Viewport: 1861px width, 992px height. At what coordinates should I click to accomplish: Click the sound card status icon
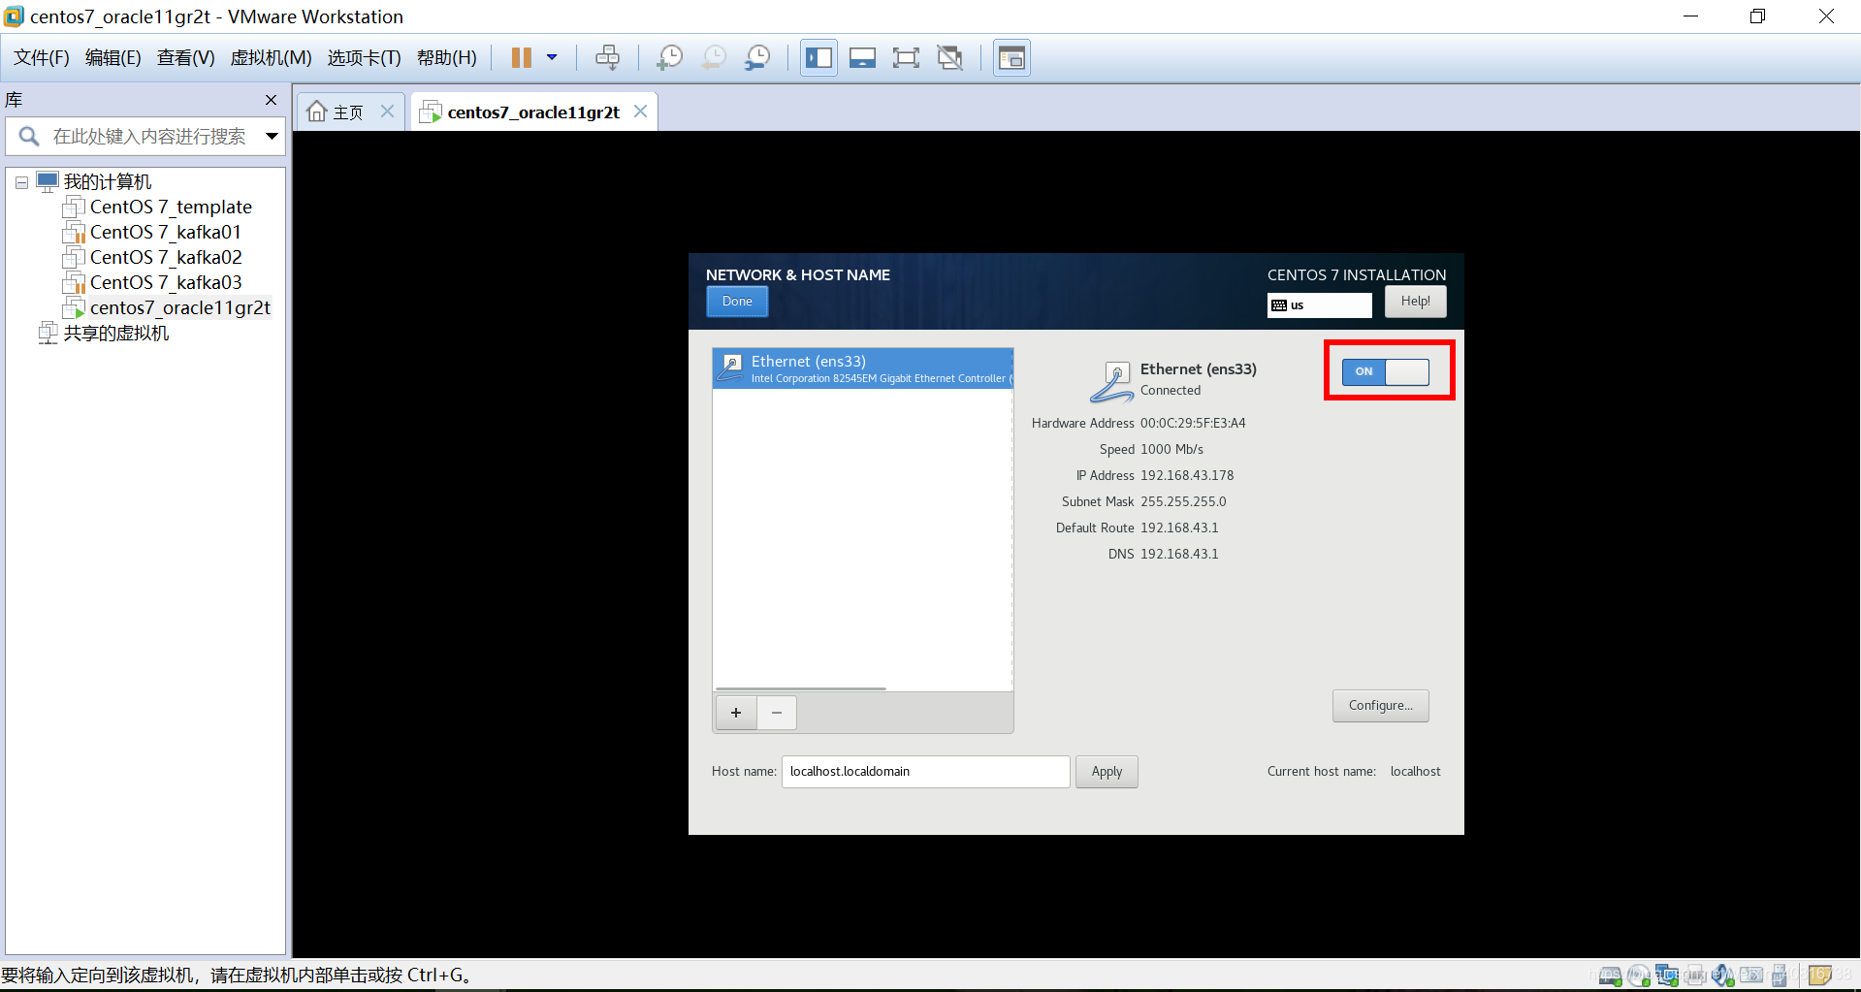(x=1723, y=976)
